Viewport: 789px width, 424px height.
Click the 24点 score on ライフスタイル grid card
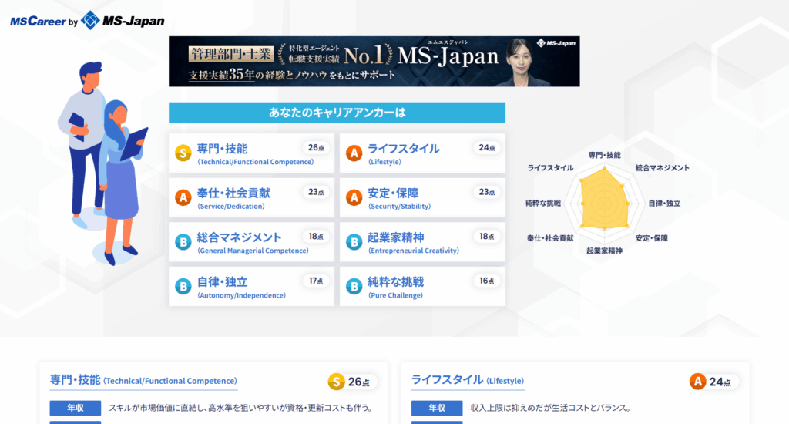click(487, 147)
